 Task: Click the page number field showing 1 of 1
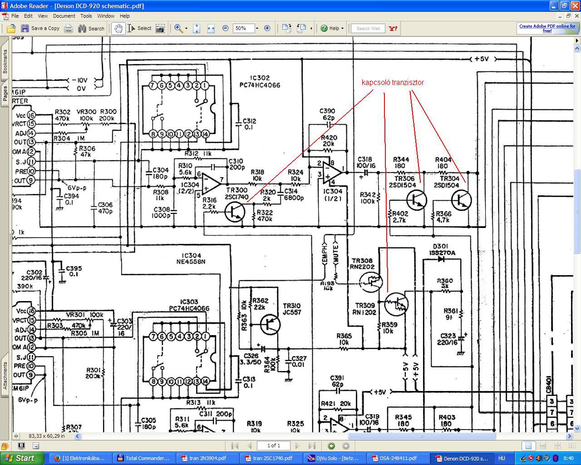[273, 446]
